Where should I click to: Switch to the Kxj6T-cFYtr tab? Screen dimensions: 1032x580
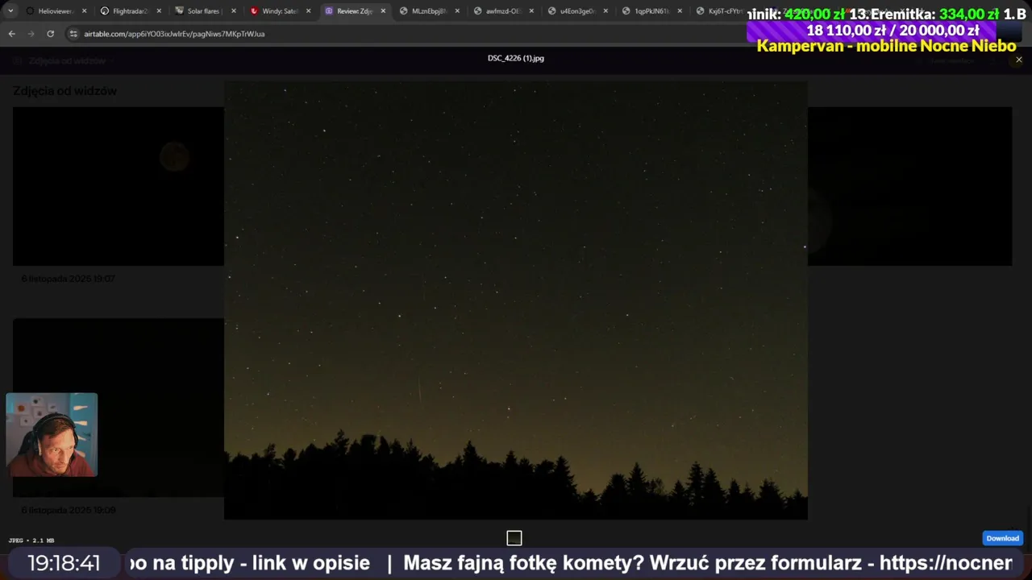[x=720, y=11]
